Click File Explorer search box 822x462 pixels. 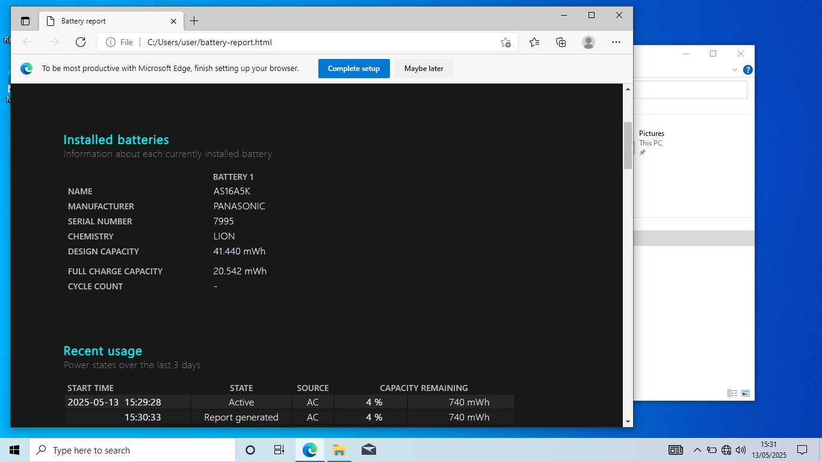[x=690, y=90]
